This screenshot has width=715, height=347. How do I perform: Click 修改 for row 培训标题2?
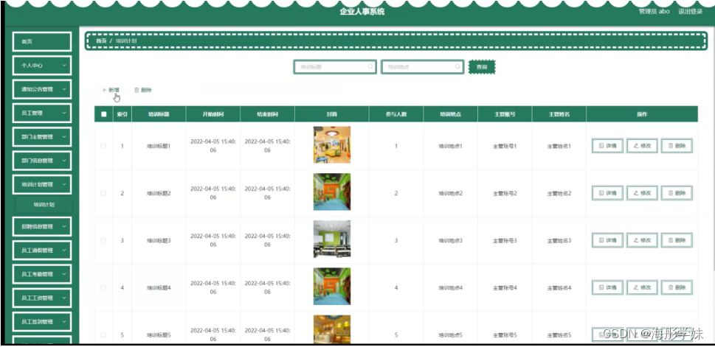click(642, 193)
